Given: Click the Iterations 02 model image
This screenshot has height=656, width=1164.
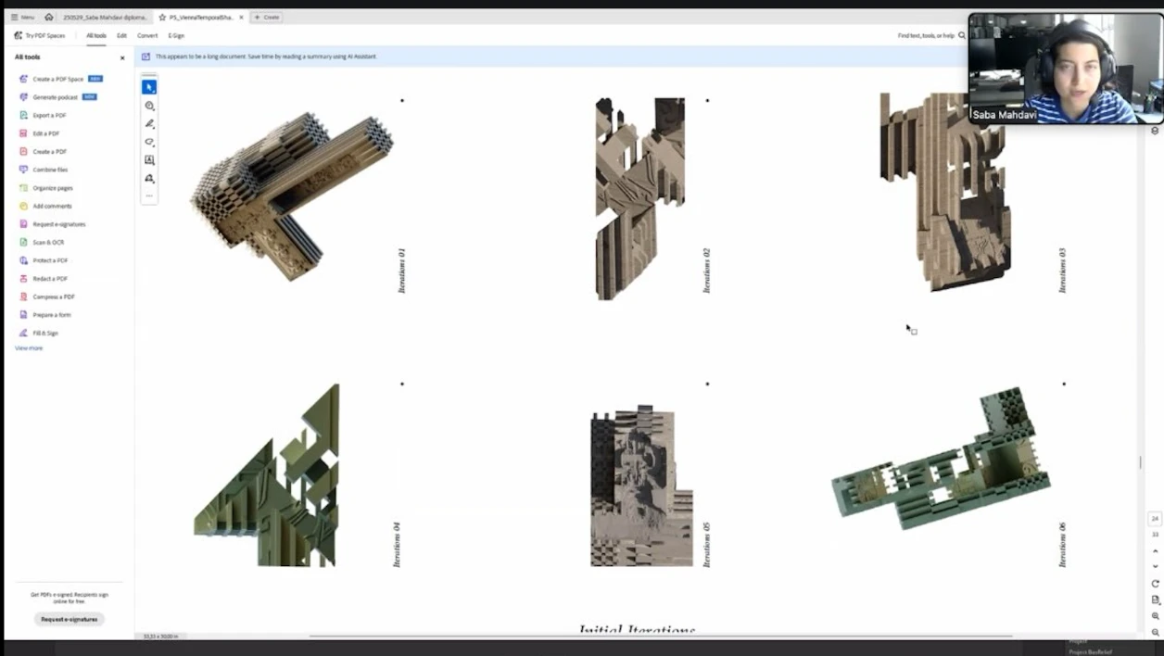Looking at the screenshot, I should (x=639, y=198).
